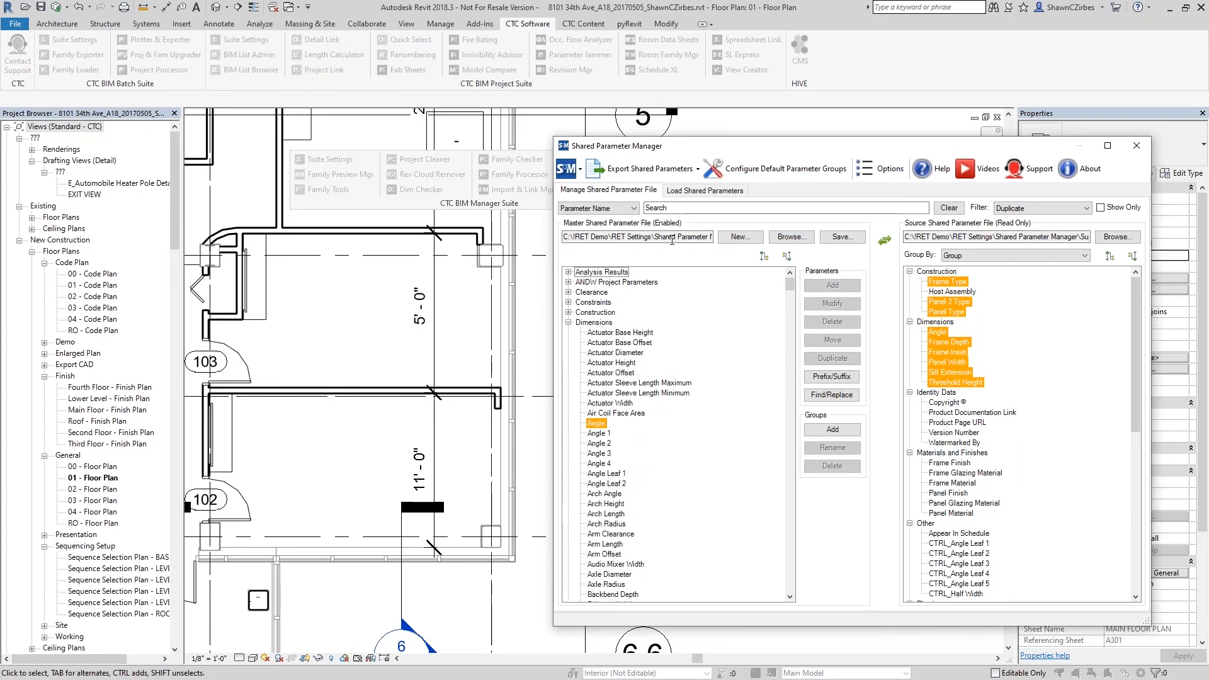Click the Load Shared Parameters tab
This screenshot has height=680, width=1209.
[x=704, y=190]
